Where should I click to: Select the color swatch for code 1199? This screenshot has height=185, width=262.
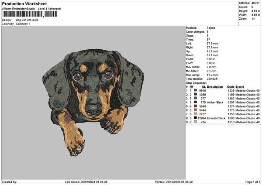click(196, 94)
